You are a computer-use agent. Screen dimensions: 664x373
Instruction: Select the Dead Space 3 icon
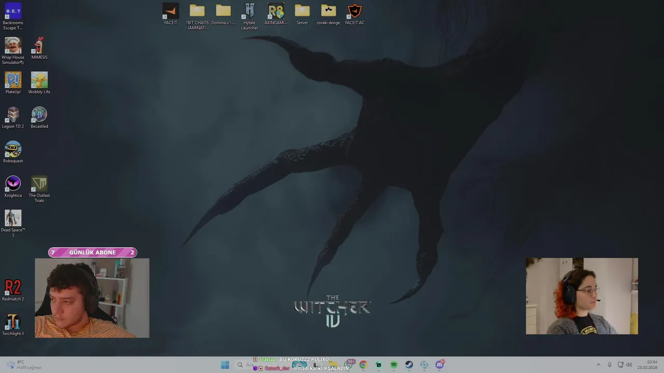click(13, 223)
